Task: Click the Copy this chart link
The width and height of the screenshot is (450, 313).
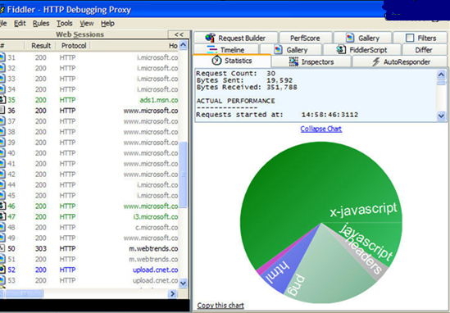Action: click(220, 306)
